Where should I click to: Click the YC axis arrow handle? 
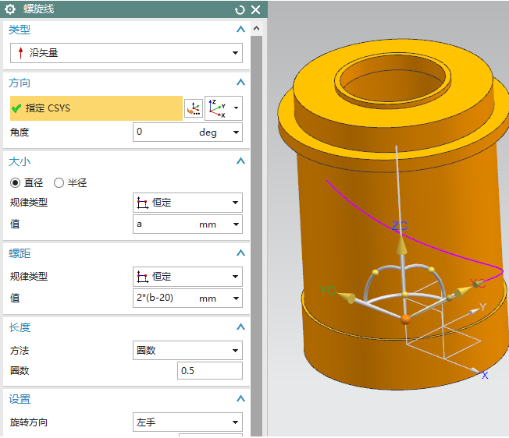[x=347, y=297]
